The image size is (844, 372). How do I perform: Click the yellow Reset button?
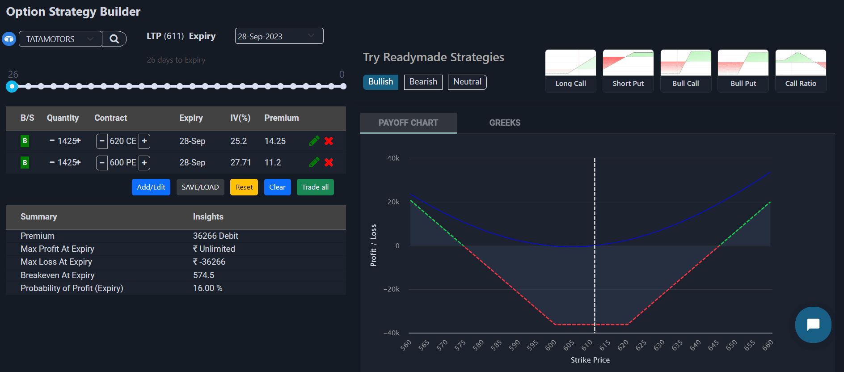coord(244,187)
